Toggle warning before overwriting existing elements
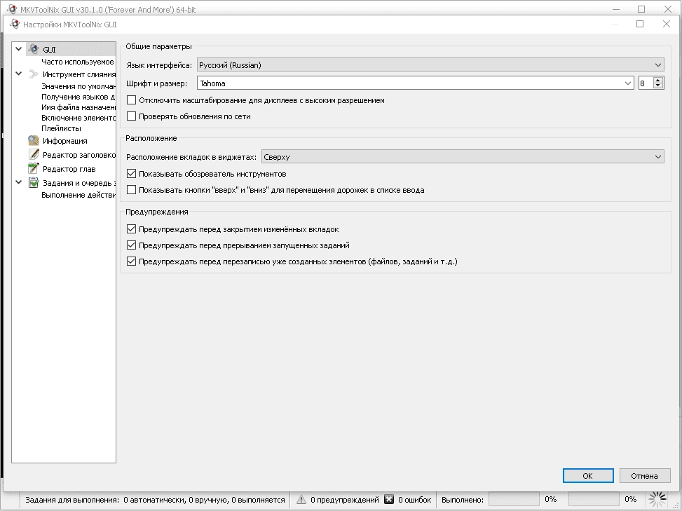This screenshot has height=511, width=682. pyautogui.click(x=131, y=261)
